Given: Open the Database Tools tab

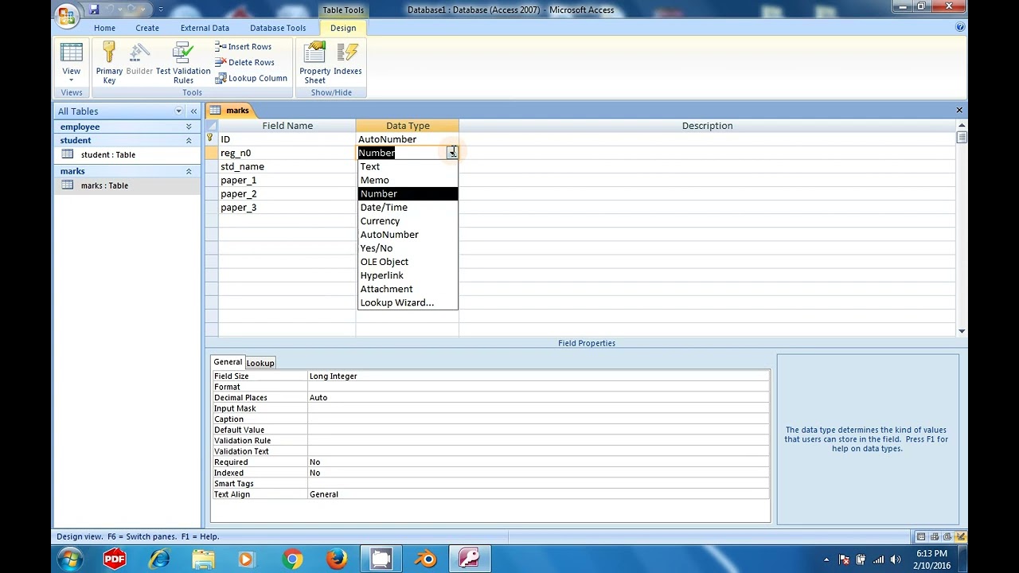Looking at the screenshot, I should tap(278, 28).
